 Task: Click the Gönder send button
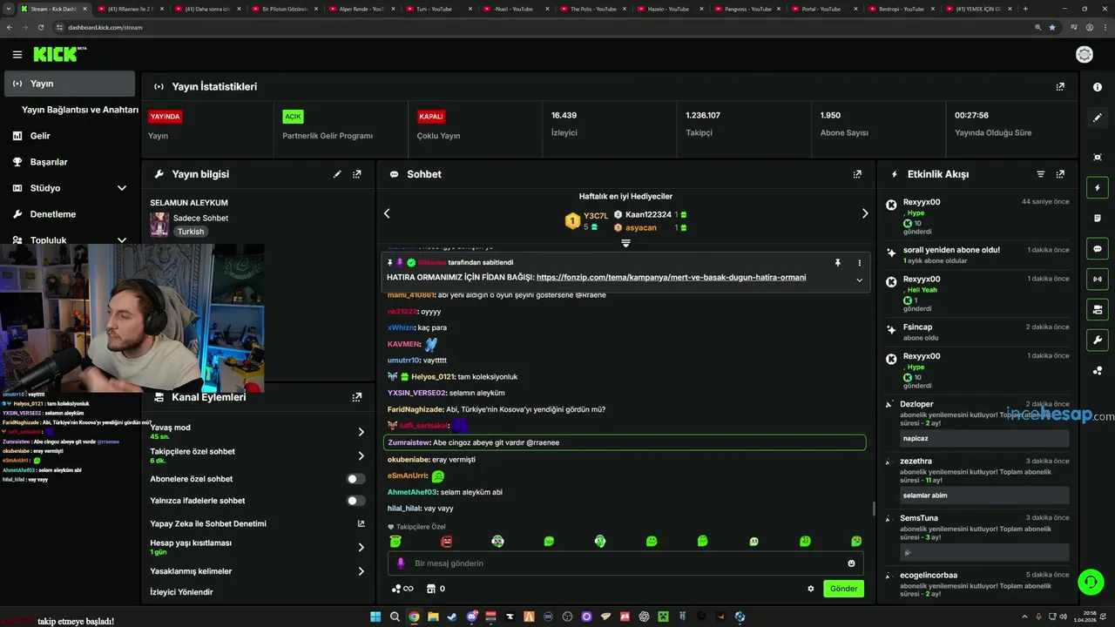(843, 589)
